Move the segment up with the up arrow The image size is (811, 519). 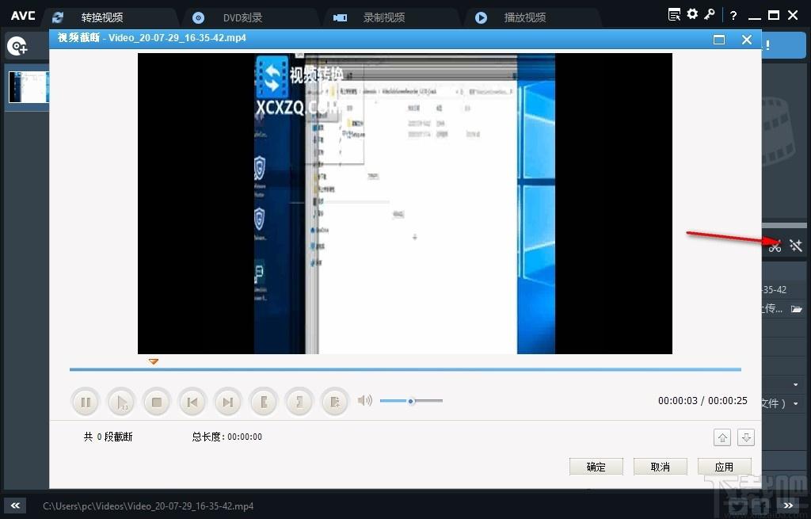[722, 437]
